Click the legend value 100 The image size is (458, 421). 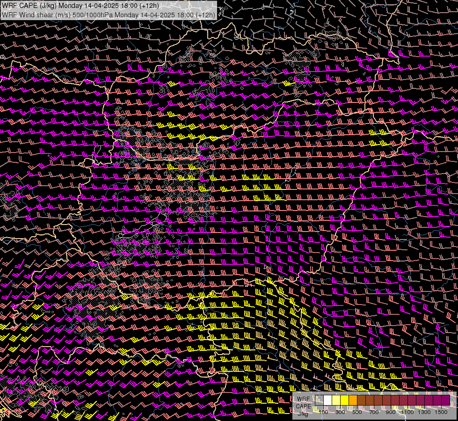click(x=323, y=412)
